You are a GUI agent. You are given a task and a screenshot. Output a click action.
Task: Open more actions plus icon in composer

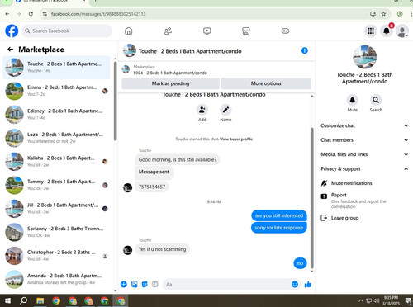click(x=124, y=284)
